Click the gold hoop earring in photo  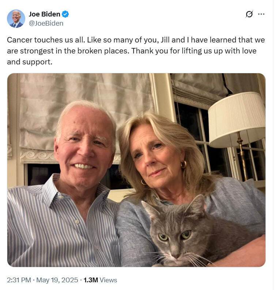click(183, 164)
